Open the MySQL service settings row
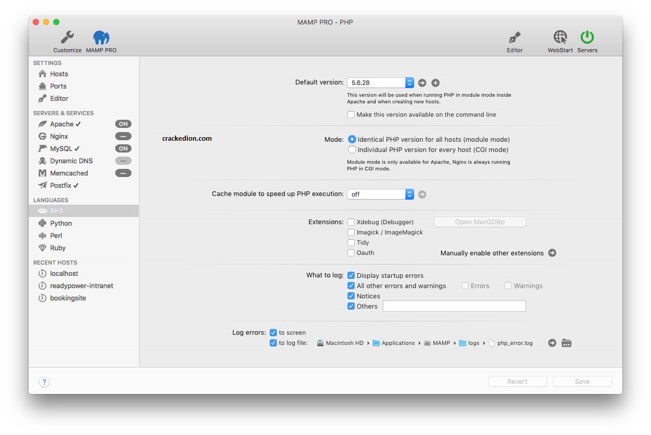The height and width of the screenshot is (435, 651). pos(83,148)
